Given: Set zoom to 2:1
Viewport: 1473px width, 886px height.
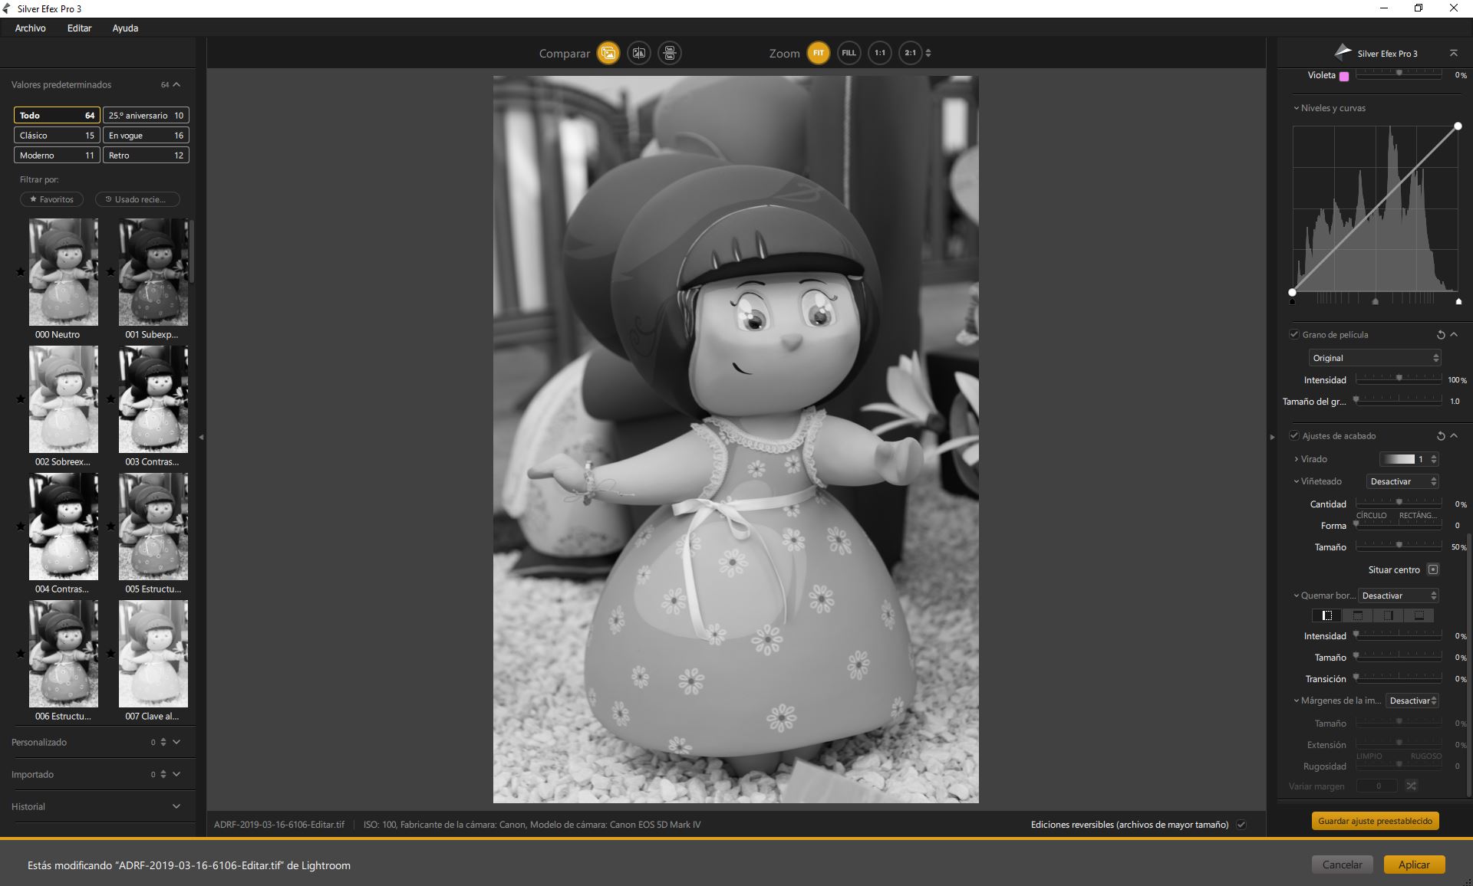Looking at the screenshot, I should (x=910, y=53).
